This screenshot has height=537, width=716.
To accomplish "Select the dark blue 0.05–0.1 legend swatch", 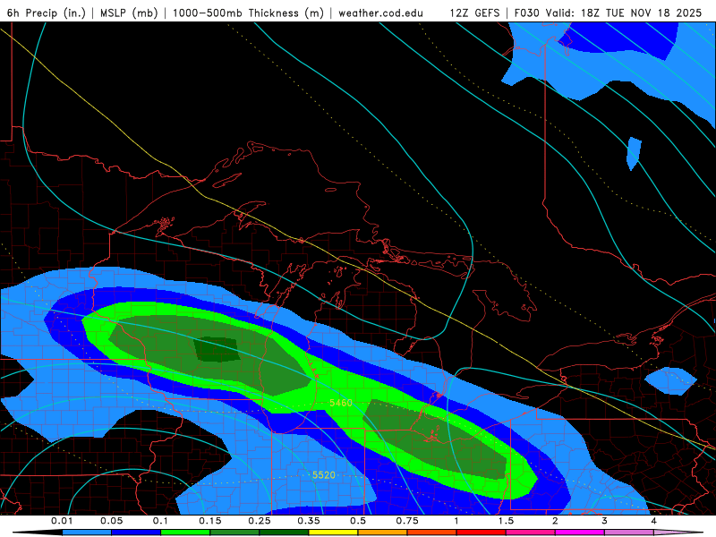I will click(136, 533).
